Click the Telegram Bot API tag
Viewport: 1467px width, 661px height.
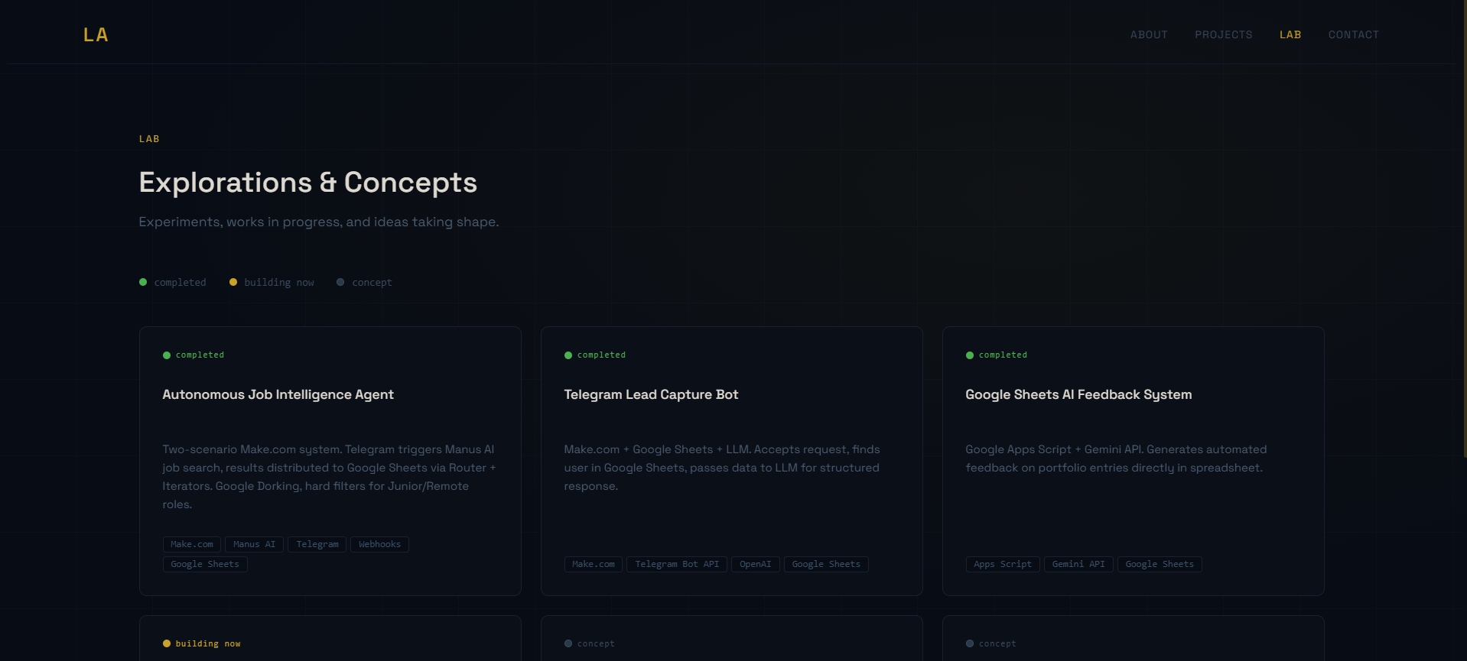[x=677, y=564]
